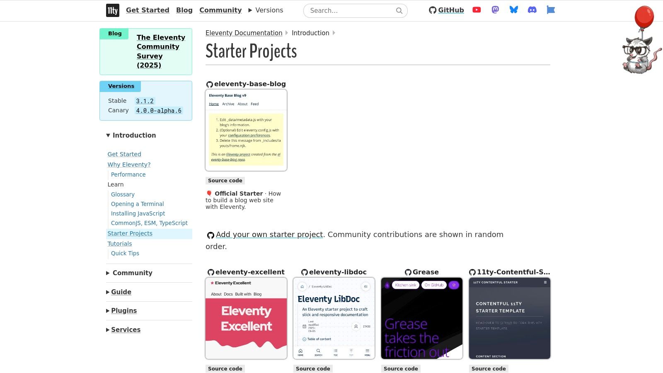Open Community in the top navigation
This screenshot has width=663, height=373.
(x=220, y=10)
